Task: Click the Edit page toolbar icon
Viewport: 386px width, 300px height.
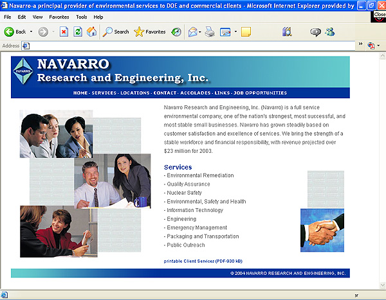Action: click(225, 32)
